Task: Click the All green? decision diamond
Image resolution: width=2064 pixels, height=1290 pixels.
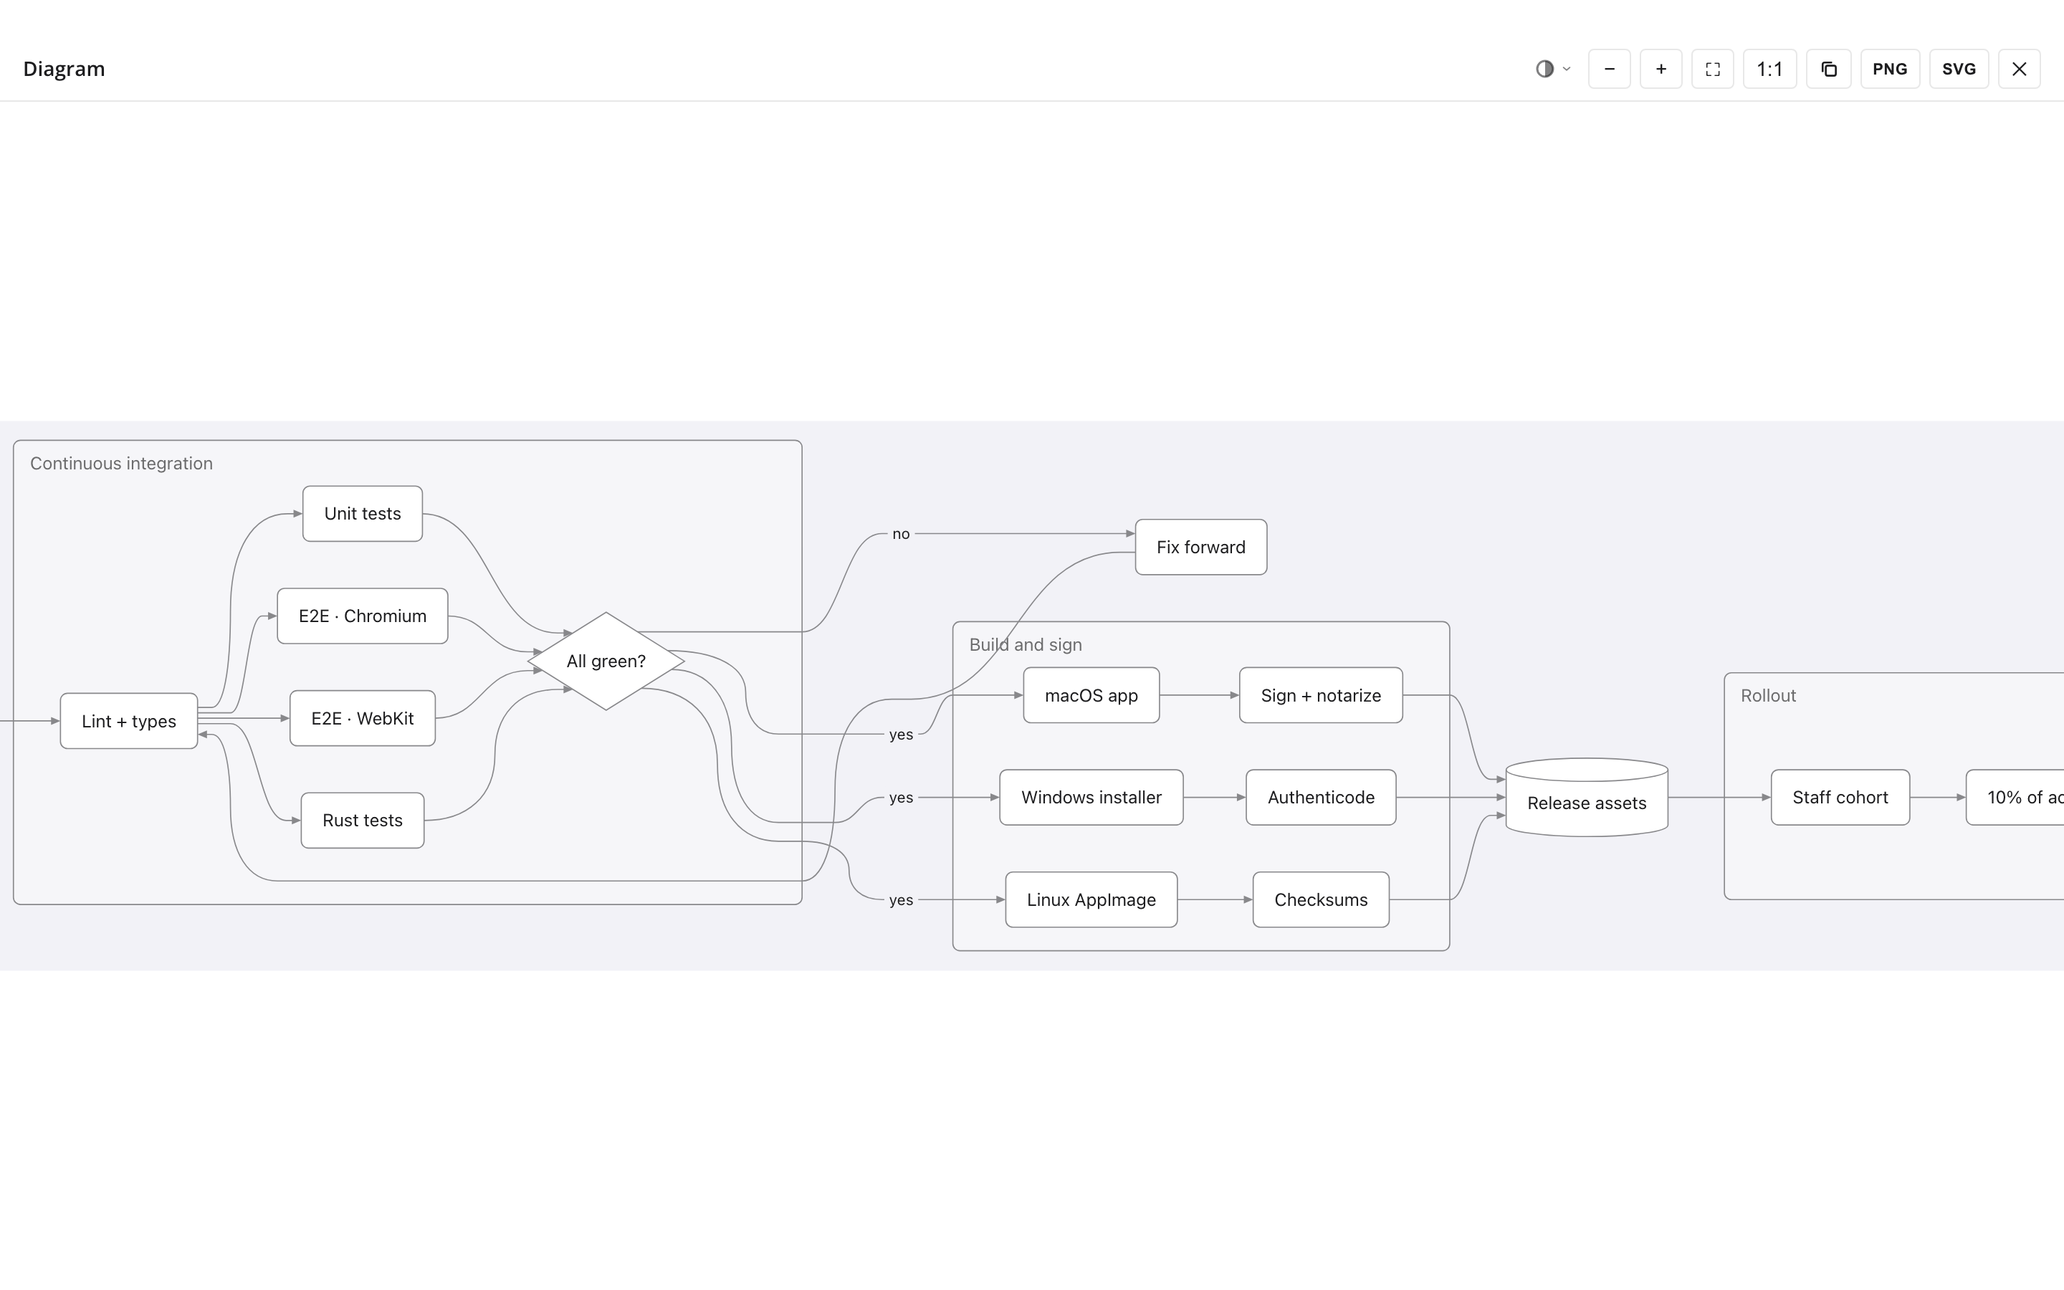Action: click(x=606, y=661)
